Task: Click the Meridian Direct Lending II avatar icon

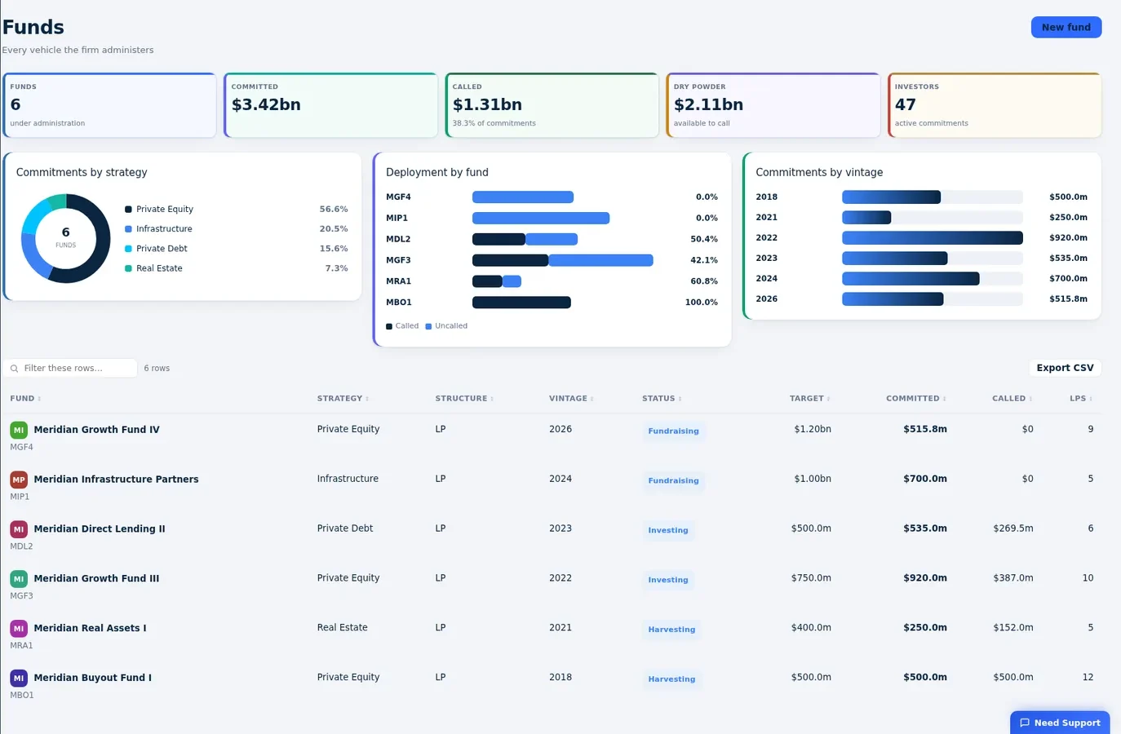Action: [19, 529]
